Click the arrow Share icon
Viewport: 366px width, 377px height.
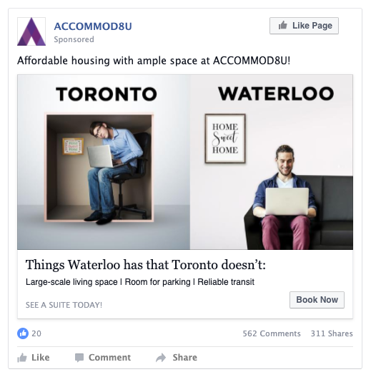(161, 358)
